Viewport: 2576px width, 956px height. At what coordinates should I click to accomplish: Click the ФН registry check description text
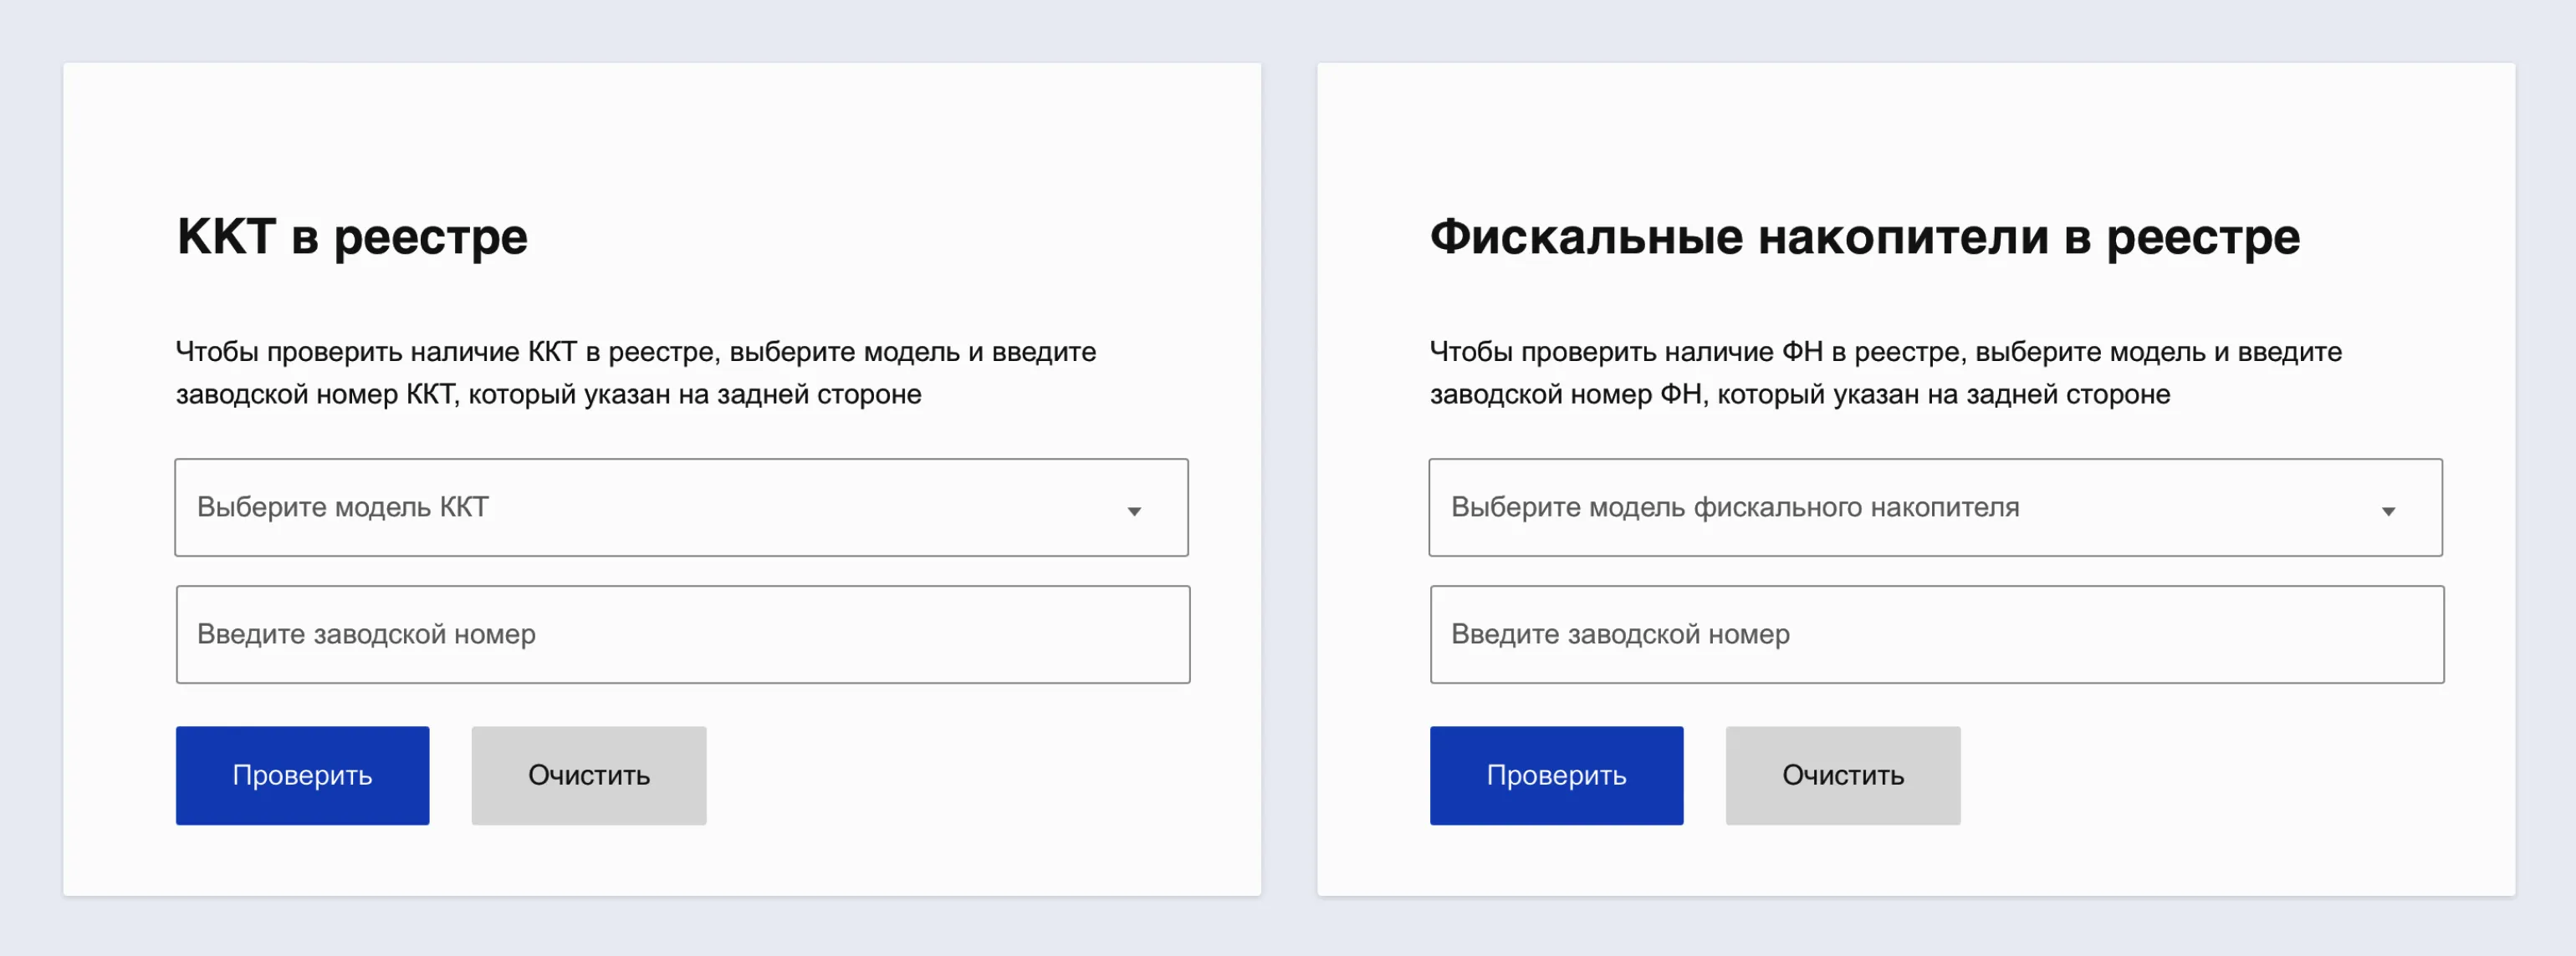point(1885,373)
